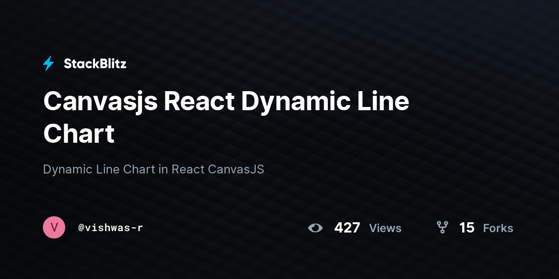Select the description starting with Dynamic Line Chart
The image size is (559, 279).
pyautogui.click(x=154, y=169)
